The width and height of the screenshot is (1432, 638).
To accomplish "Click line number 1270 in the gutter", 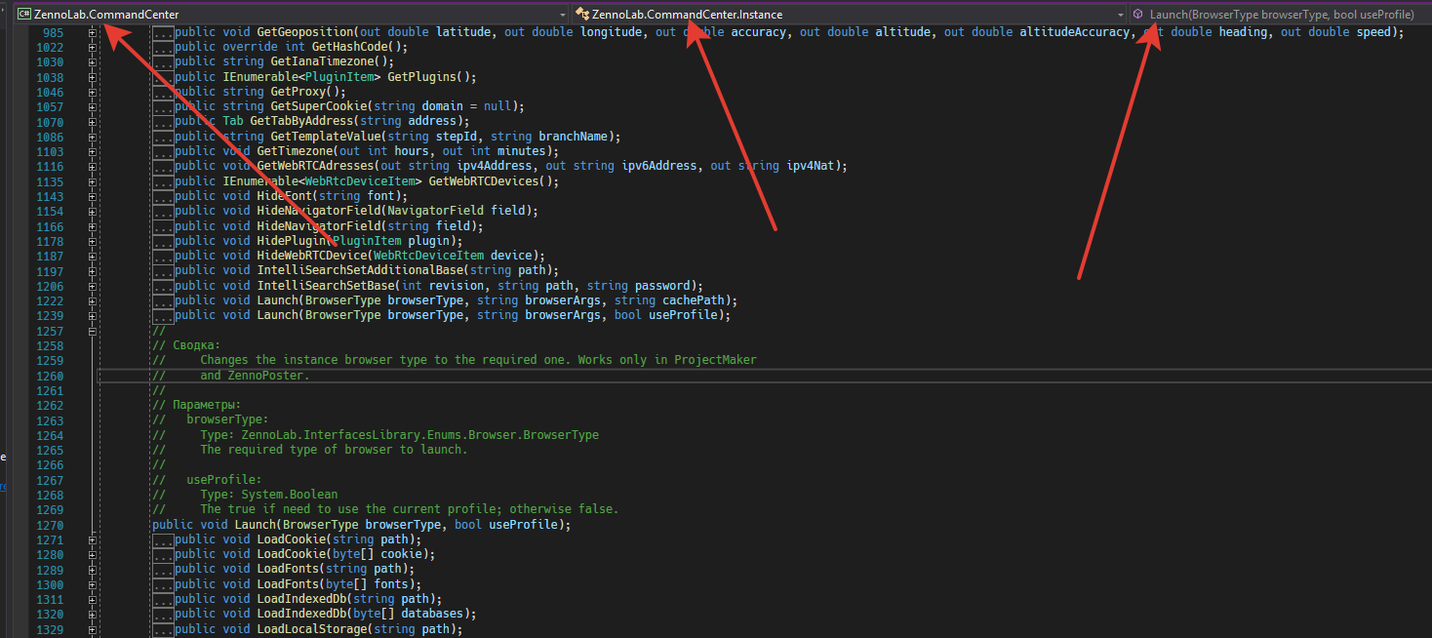I will click(49, 525).
